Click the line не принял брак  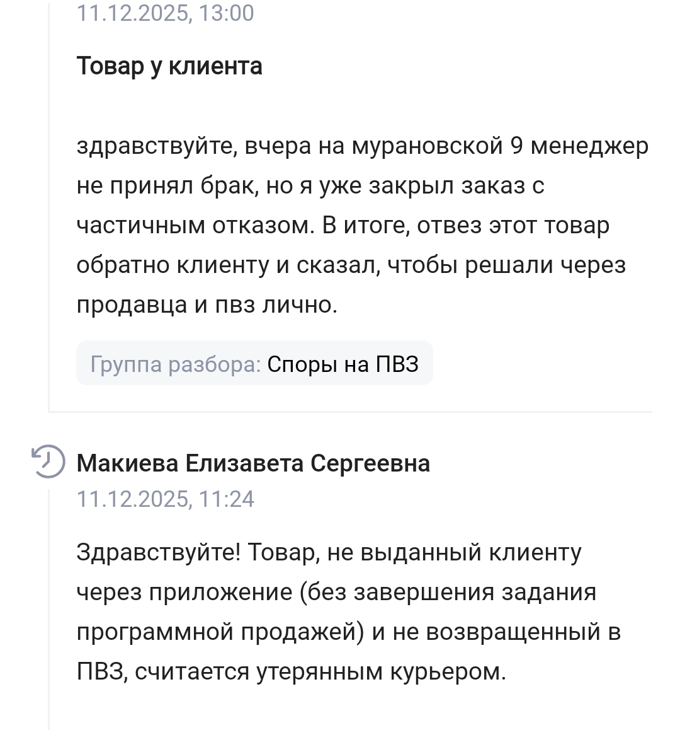click(x=310, y=186)
